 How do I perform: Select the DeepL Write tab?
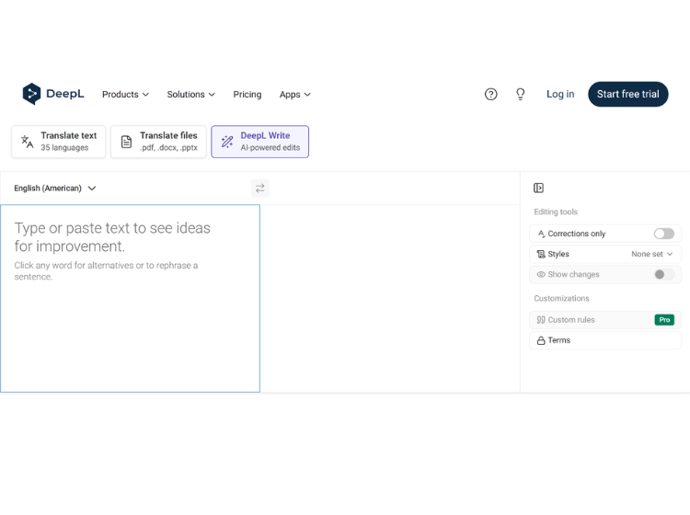click(x=260, y=142)
